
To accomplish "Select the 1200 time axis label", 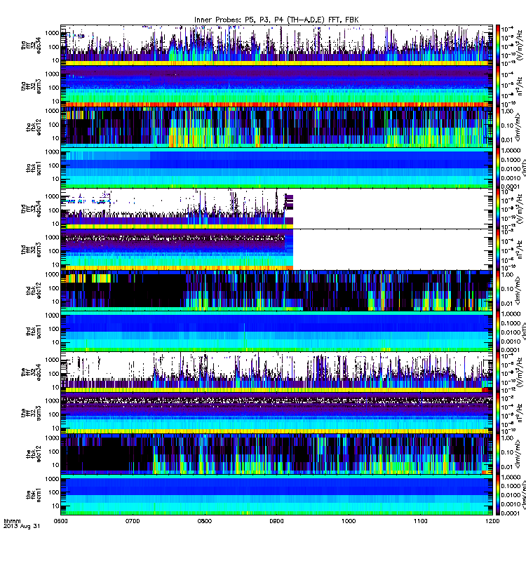I will click(x=493, y=521).
